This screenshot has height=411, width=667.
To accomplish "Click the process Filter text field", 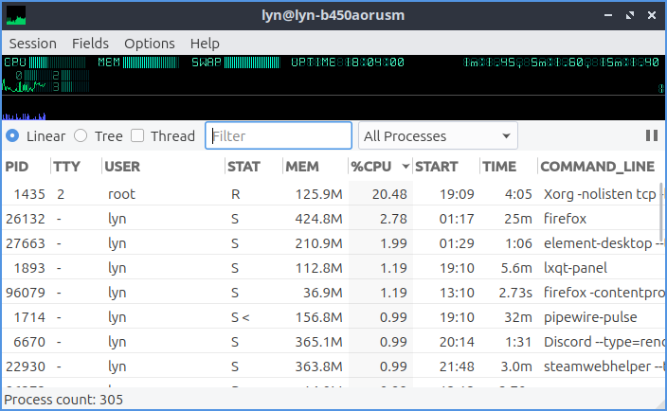I will 279,136.
